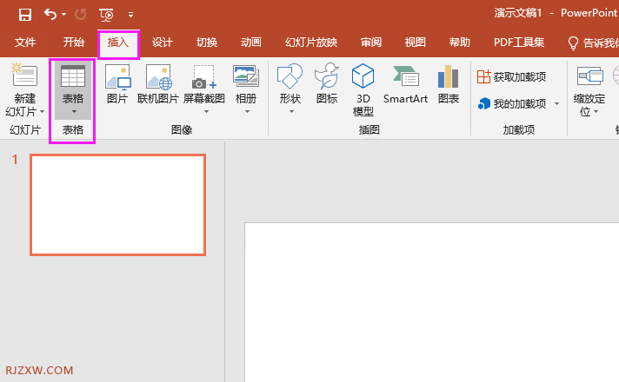Viewport: 619px width, 382px height.
Task: Insert an icon with 图标 button
Action: coord(327,83)
